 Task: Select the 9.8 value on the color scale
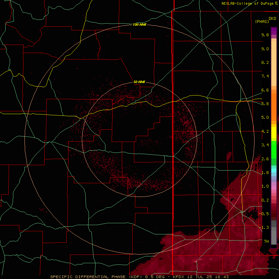tap(265, 35)
